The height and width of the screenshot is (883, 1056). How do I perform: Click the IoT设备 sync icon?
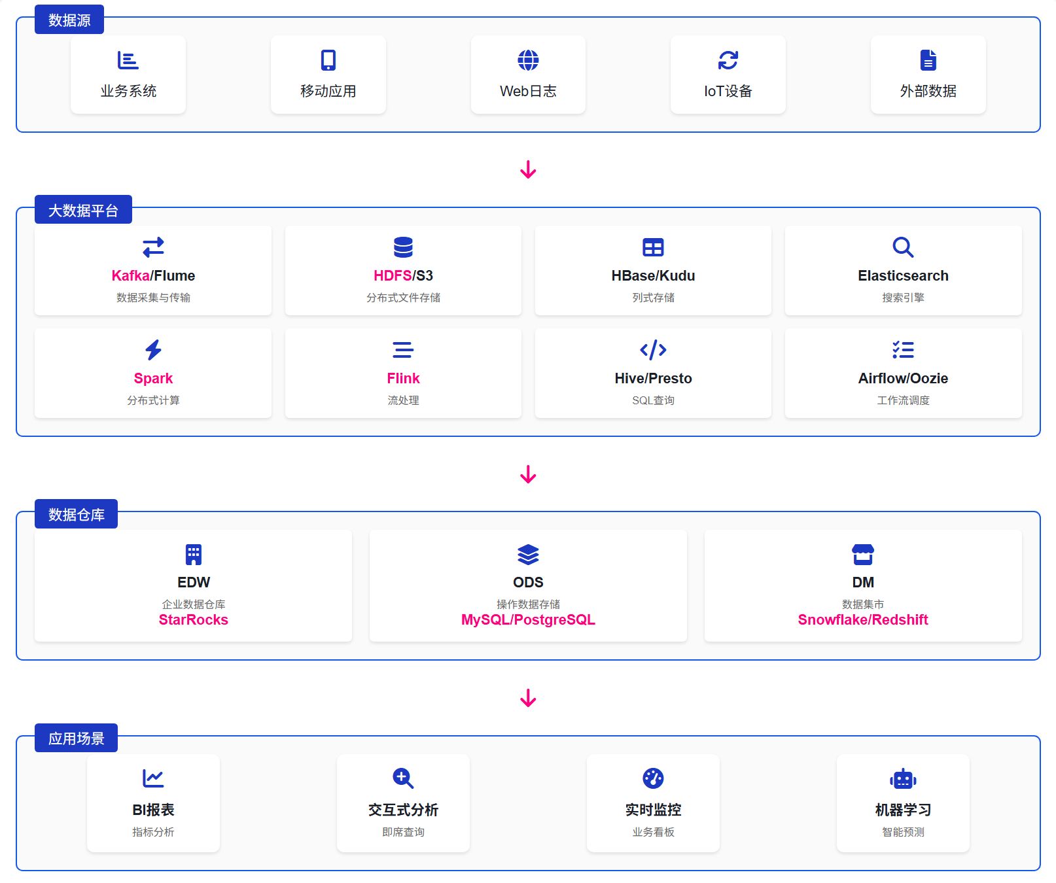pyautogui.click(x=728, y=60)
